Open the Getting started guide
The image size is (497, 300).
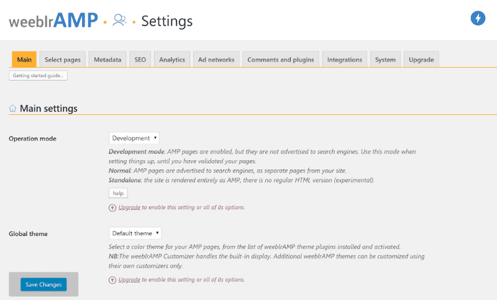(38, 75)
